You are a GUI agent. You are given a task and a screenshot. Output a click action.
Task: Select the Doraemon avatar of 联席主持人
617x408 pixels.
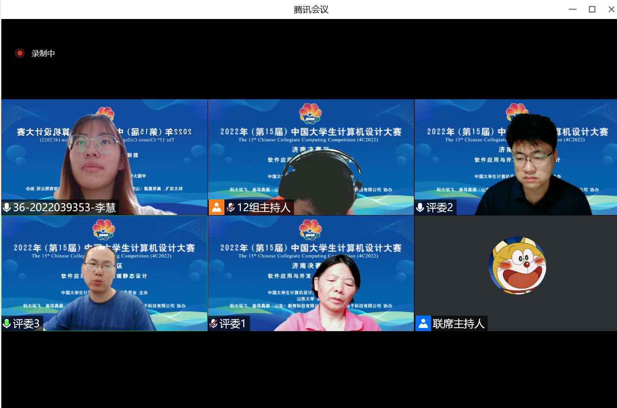coord(517,266)
